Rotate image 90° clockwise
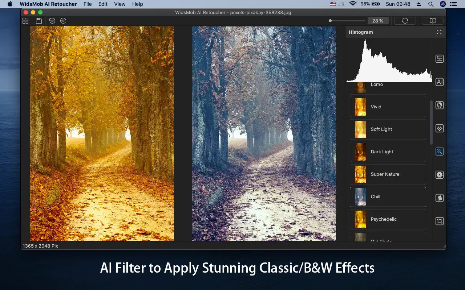Viewport: 465px width, 290px height. pyautogui.click(x=63, y=21)
